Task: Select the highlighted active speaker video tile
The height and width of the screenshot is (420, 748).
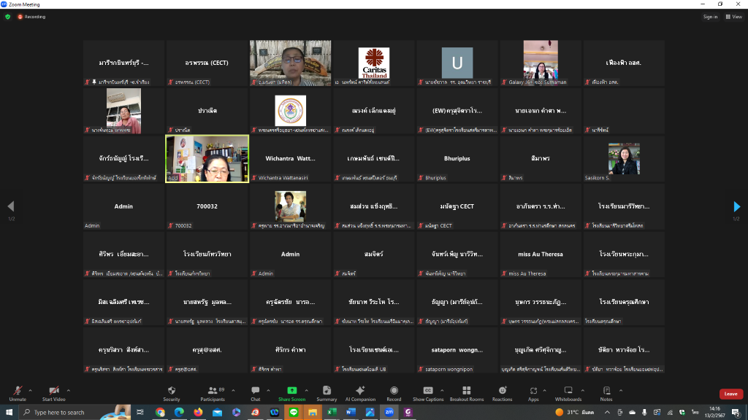Action: 207,158
